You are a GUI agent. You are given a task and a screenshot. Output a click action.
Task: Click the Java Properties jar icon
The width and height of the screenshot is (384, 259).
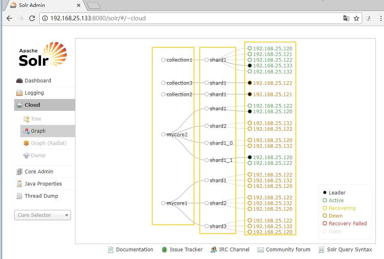pyautogui.click(x=19, y=184)
